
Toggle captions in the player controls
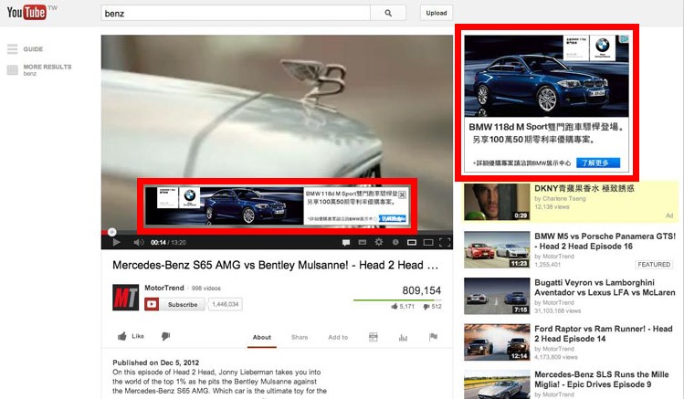coord(362,243)
